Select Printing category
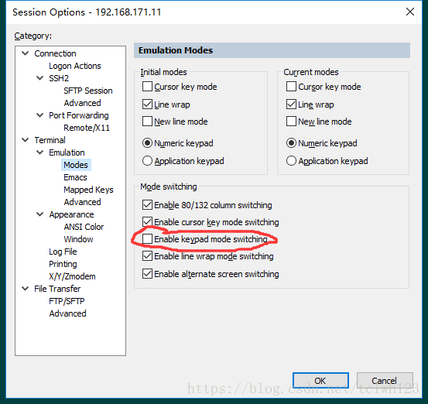 (x=63, y=264)
